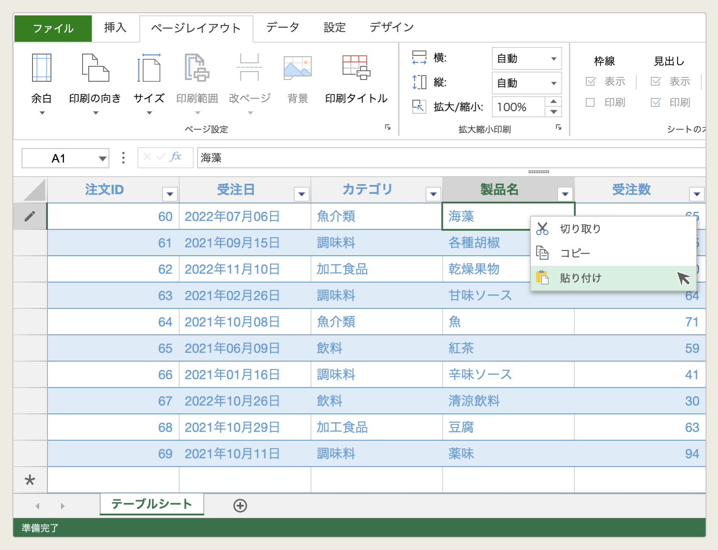The image size is (718, 550).
Task: Increase the 拡大/縮小 scale with up stepper
Action: [554, 101]
